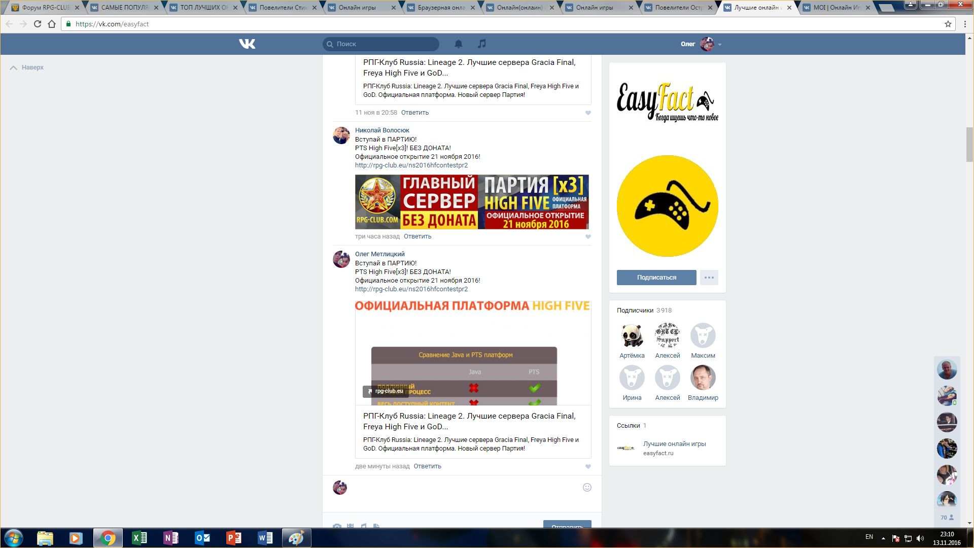
Task: Click the page vertical scrollbar thumb
Action: pos(969,145)
